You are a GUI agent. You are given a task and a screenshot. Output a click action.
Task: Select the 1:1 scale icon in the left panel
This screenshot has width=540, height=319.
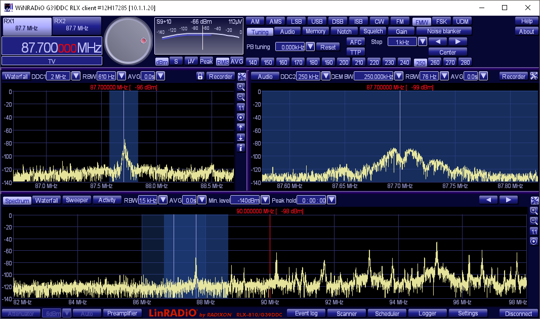(241, 107)
